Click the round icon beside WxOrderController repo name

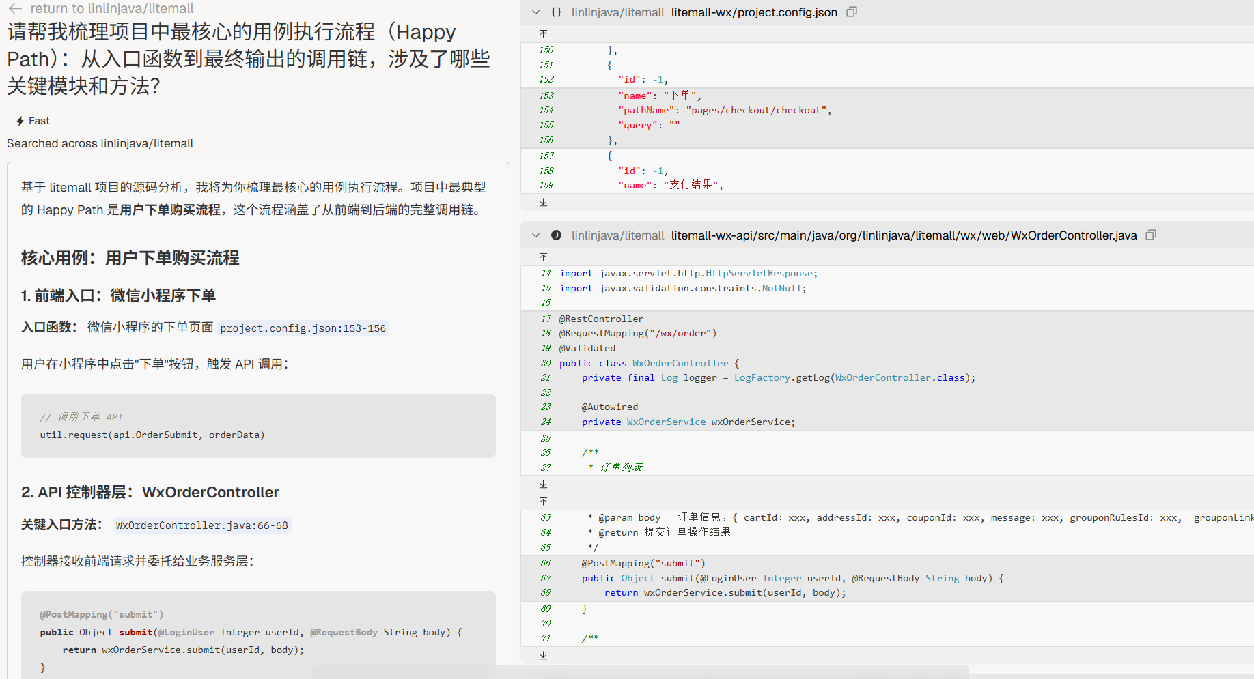pyautogui.click(x=556, y=235)
